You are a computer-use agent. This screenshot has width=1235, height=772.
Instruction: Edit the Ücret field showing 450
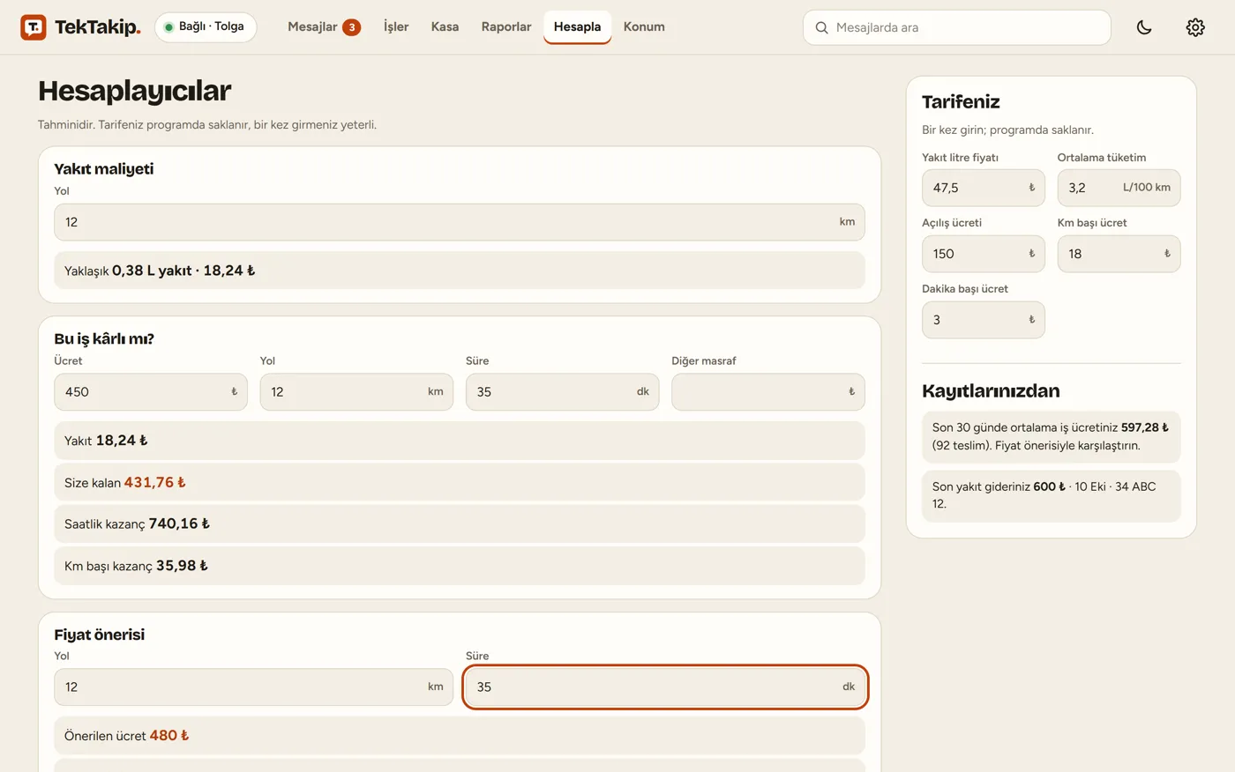(x=151, y=392)
